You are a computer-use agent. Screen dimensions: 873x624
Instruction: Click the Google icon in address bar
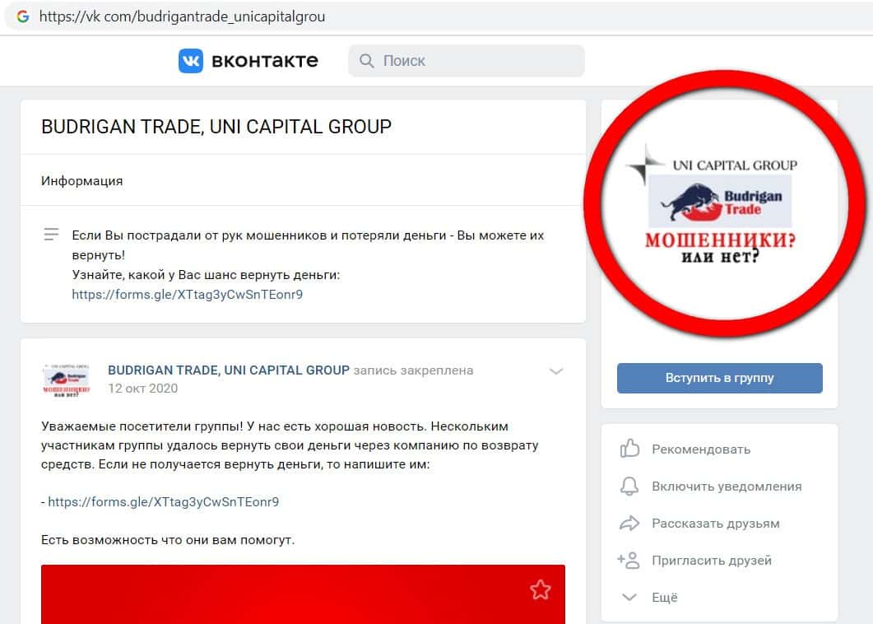tap(23, 16)
